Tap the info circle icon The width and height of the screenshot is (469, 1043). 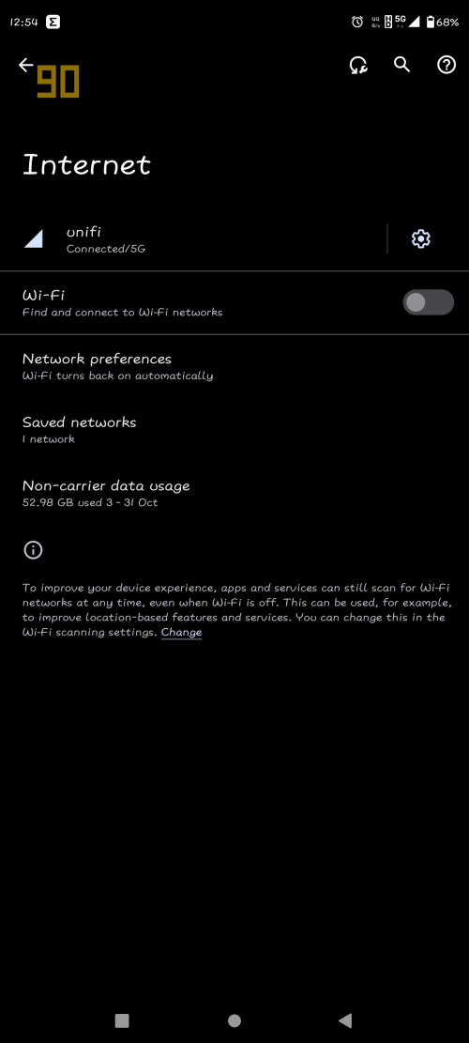point(33,550)
